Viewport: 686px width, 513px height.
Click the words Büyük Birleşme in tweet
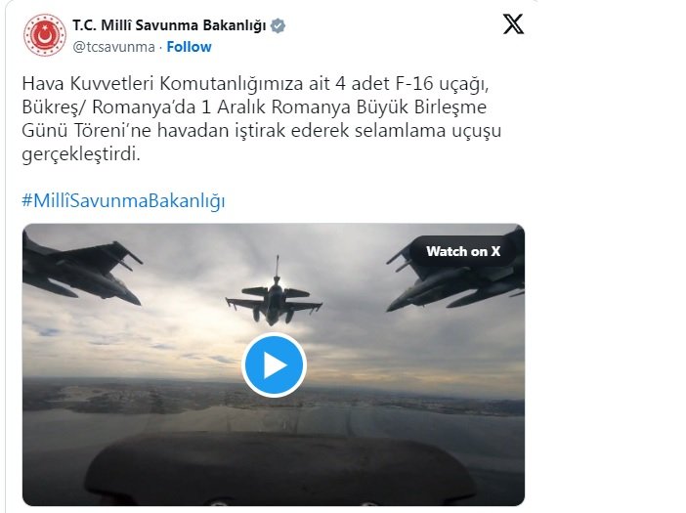pyautogui.click(x=421, y=107)
